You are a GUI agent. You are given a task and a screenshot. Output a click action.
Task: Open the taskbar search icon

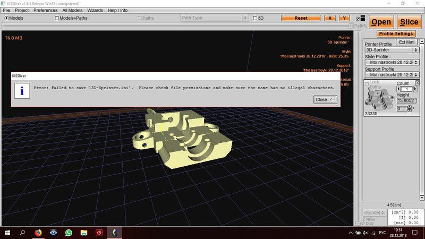[x=22, y=233]
